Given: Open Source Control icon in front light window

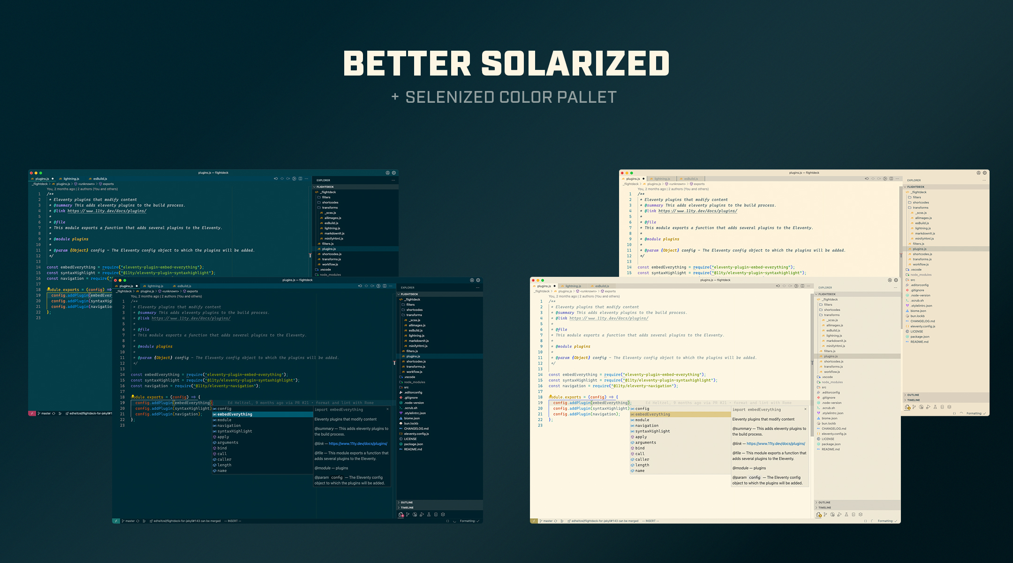Looking at the screenshot, I should coord(825,515).
